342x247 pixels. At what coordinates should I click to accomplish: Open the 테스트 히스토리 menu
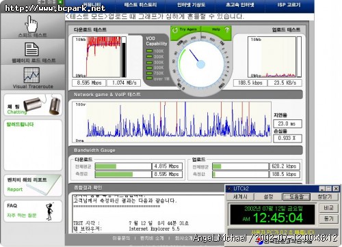[140, 5]
